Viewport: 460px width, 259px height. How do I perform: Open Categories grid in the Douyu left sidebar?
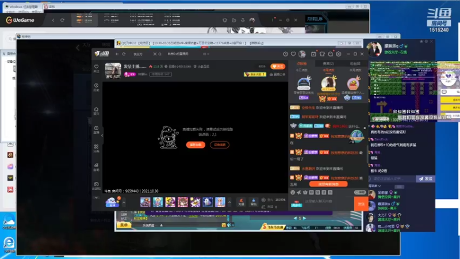point(96,148)
